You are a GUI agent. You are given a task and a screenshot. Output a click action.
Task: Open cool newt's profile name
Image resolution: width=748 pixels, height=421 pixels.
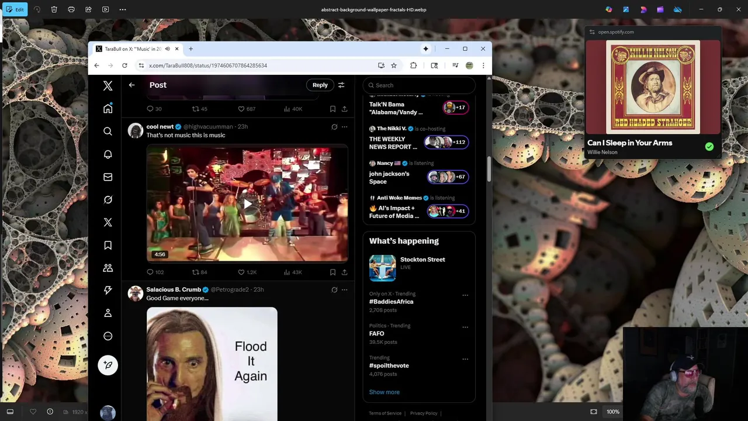pyautogui.click(x=160, y=126)
